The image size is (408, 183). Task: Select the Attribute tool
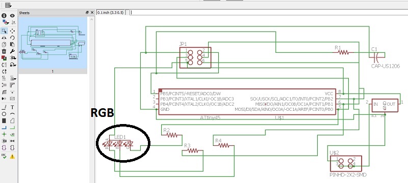[x=4, y=141]
